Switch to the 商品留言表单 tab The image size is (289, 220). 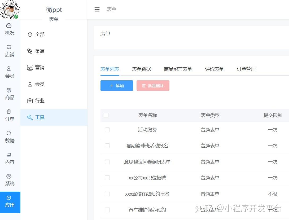(x=178, y=69)
